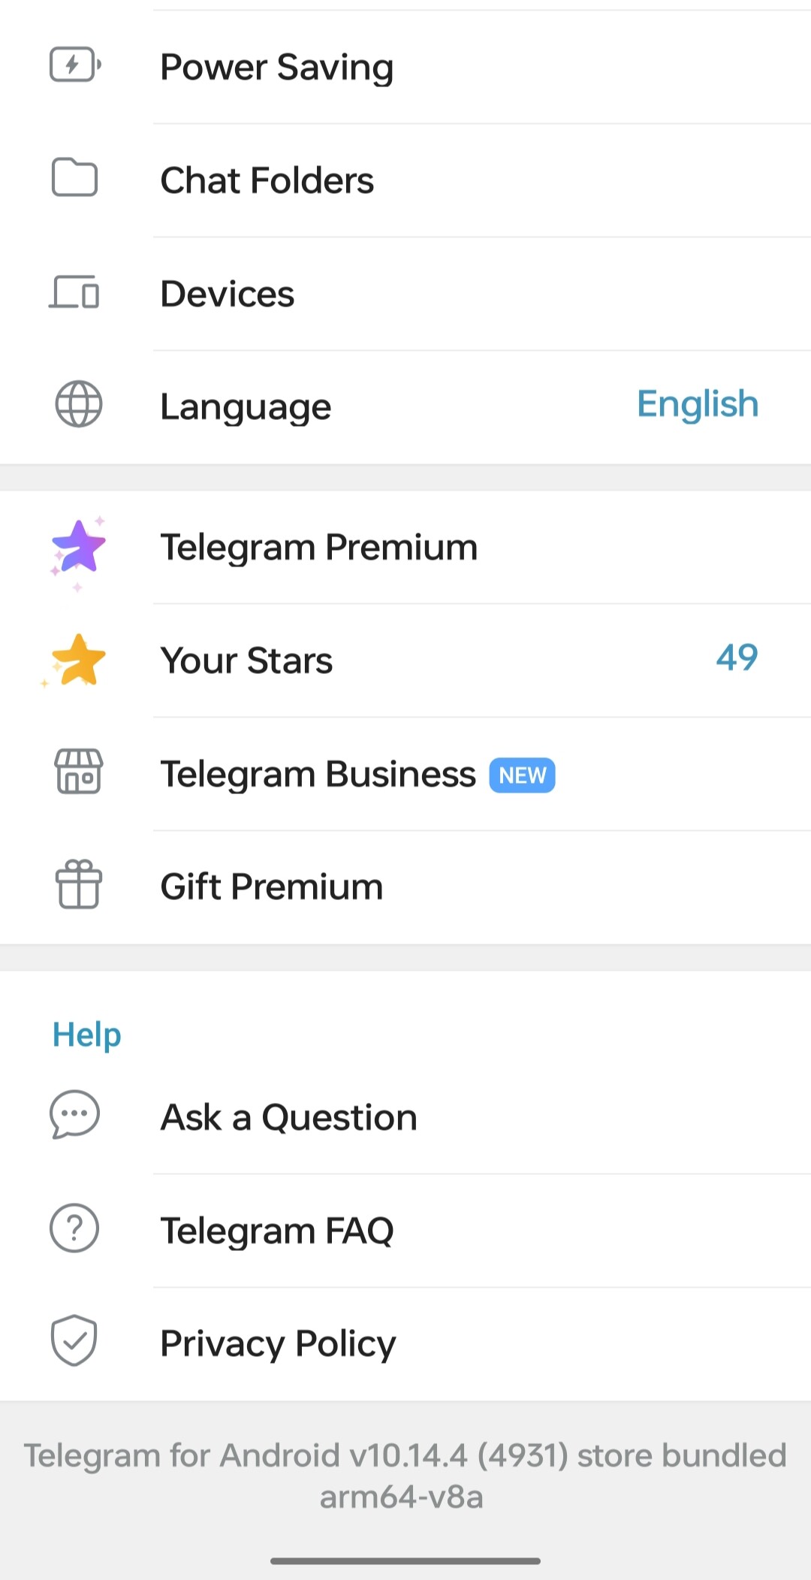Tap the golden Your Stars icon
811x1580 pixels.
pos(75,660)
